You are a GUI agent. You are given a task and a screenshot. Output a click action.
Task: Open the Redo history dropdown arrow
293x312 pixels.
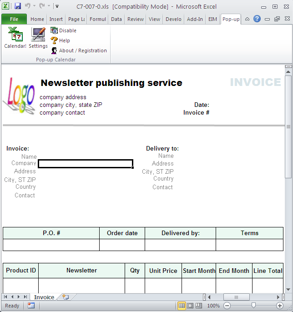pos(49,6)
